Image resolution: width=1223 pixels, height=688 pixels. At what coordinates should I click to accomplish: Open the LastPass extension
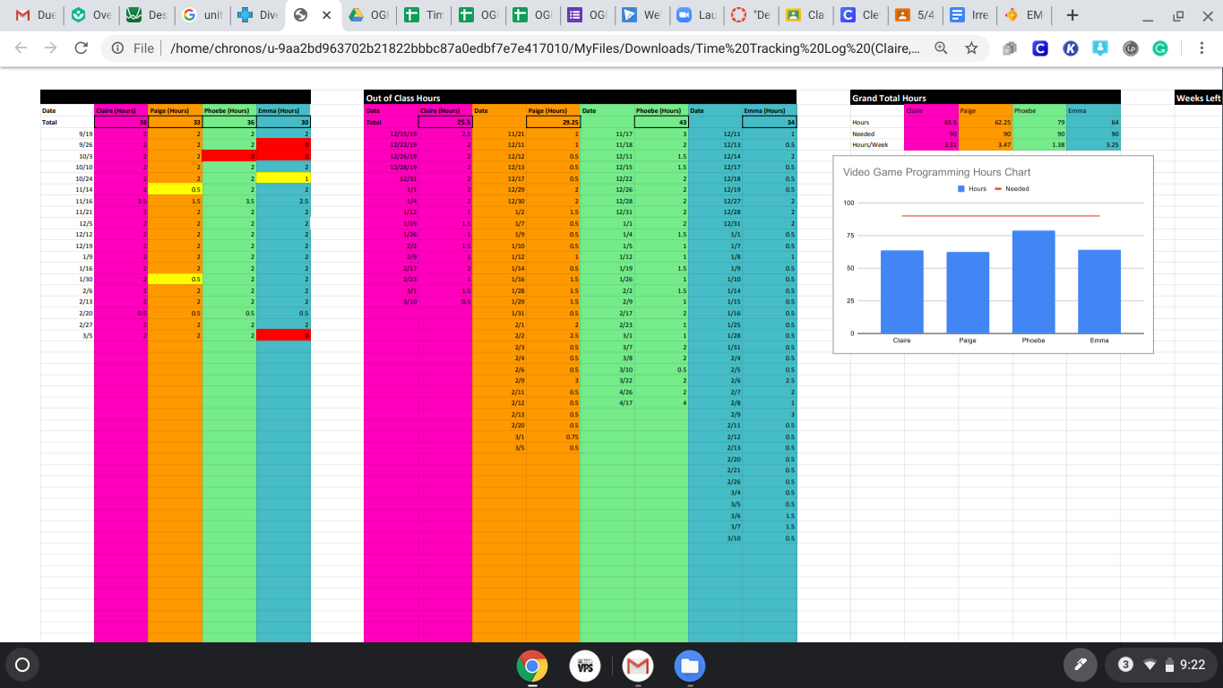tap(1130, 47)
